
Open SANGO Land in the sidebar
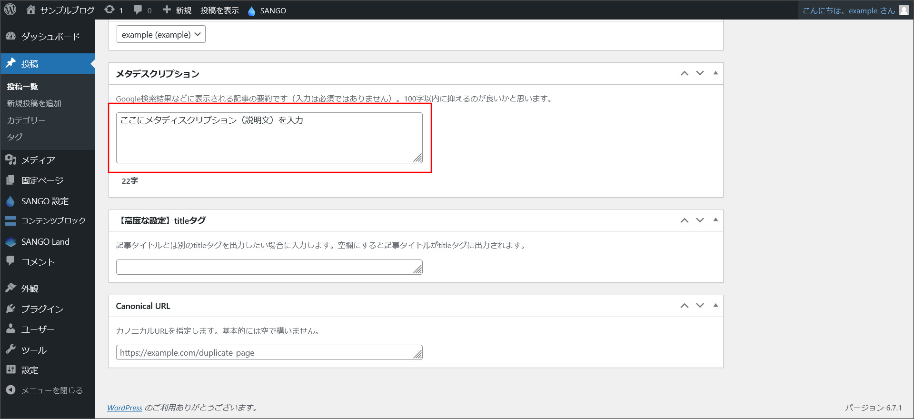(45, 242)
